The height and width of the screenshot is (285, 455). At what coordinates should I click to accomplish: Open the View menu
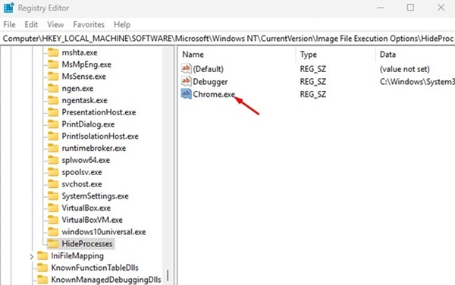click(55, 25)
